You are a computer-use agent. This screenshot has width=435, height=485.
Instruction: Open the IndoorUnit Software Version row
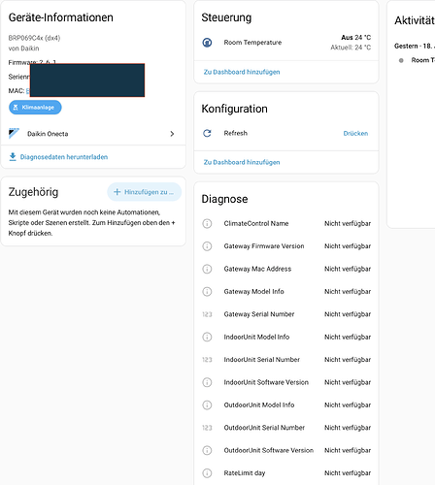point(286,382)
